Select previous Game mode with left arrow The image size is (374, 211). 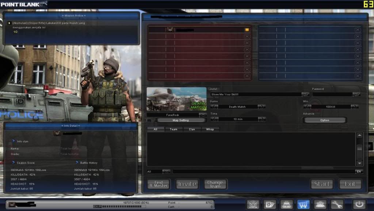coord(214,107)
